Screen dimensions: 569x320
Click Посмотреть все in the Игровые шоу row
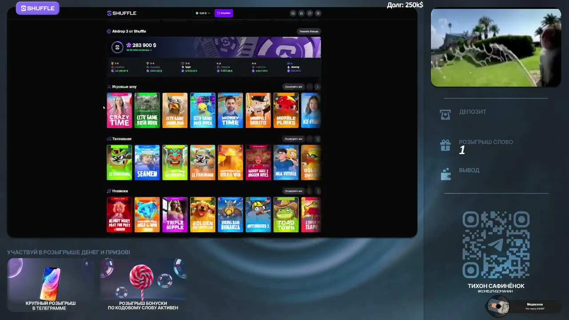(x=294, y=87)
